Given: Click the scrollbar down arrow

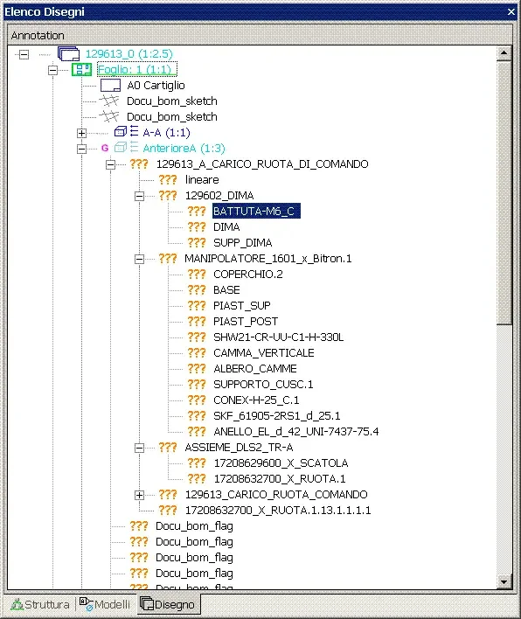Looking at the screenshot, I should 504,581.
